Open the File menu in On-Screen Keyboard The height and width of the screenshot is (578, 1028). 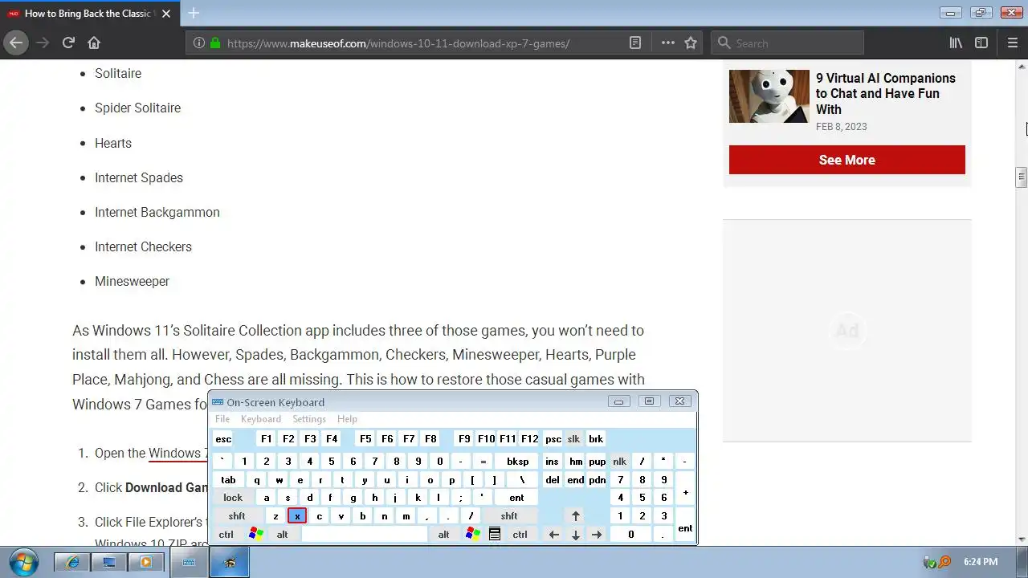[222, 419]
